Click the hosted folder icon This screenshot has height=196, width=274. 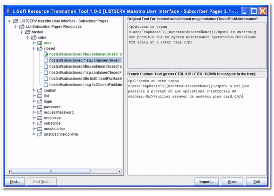tap(28, 32)
